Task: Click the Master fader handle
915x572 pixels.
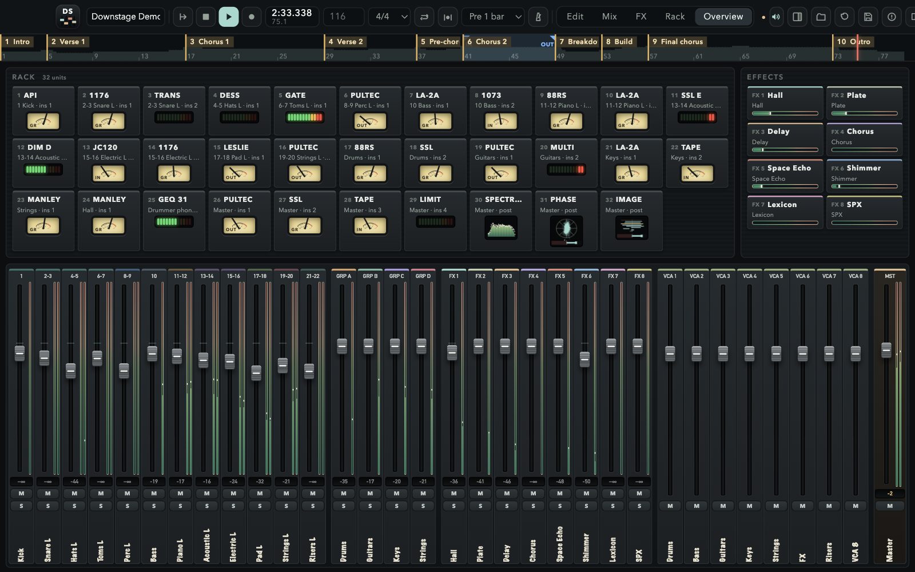Action: 886,350
